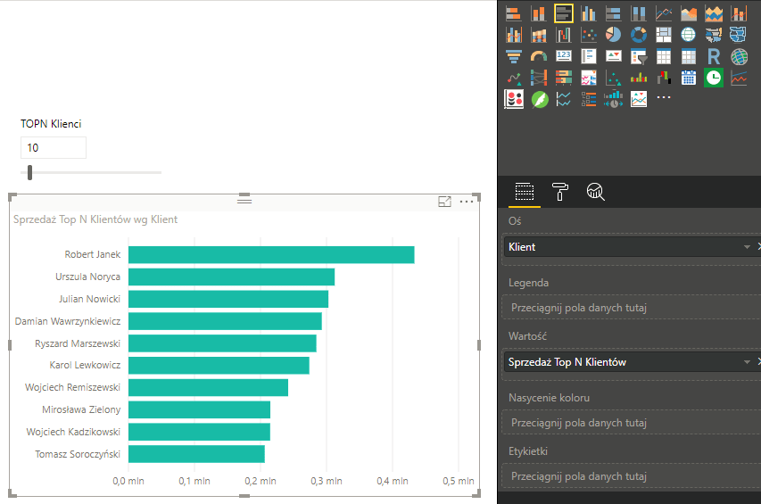This screenshot has height=504, width=761.
Task: Pick the gauge visualization
Action: [x=538, y=57]
